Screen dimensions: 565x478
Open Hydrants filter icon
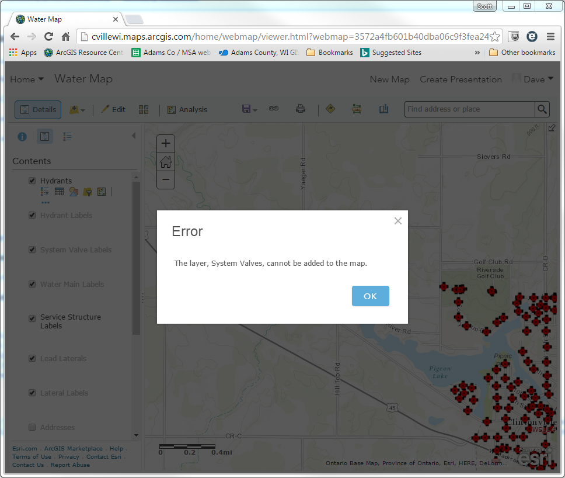pyautogui.click(x=88, y=192)
